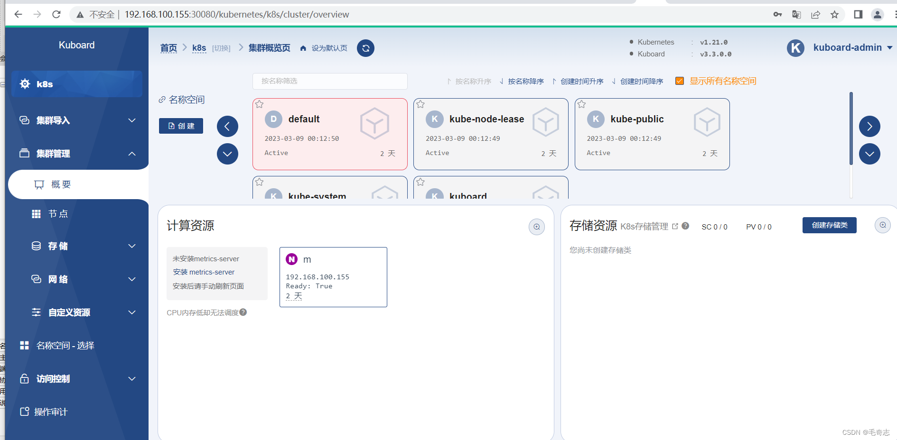Viewport: 897px width, 440px height.
Task: Select 节点 in the sidebar
Action: point(58,214)
